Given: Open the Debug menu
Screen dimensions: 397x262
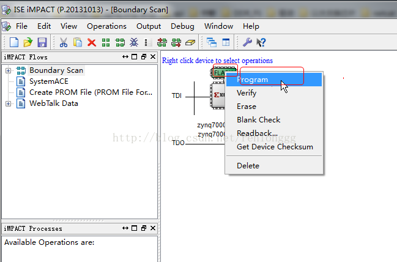Looking at the screenshot, I should [x=182, y=26].
